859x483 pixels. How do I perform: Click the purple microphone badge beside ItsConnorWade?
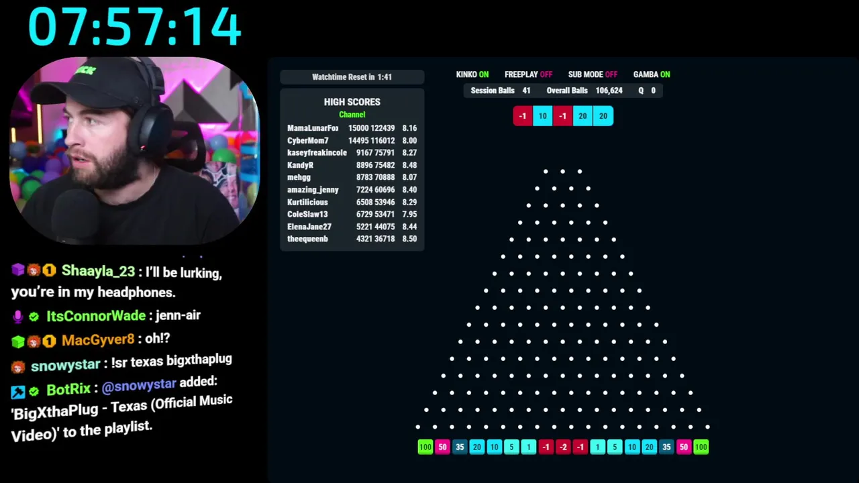coord(18,316)
